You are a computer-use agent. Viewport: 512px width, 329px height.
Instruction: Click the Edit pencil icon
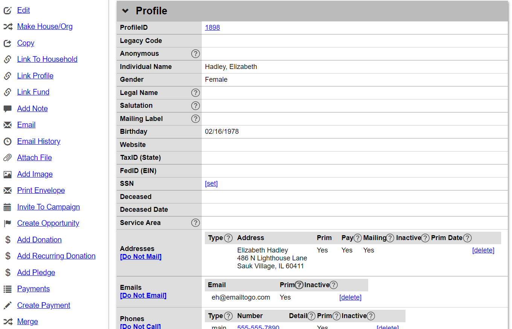[x=8, y=10]
